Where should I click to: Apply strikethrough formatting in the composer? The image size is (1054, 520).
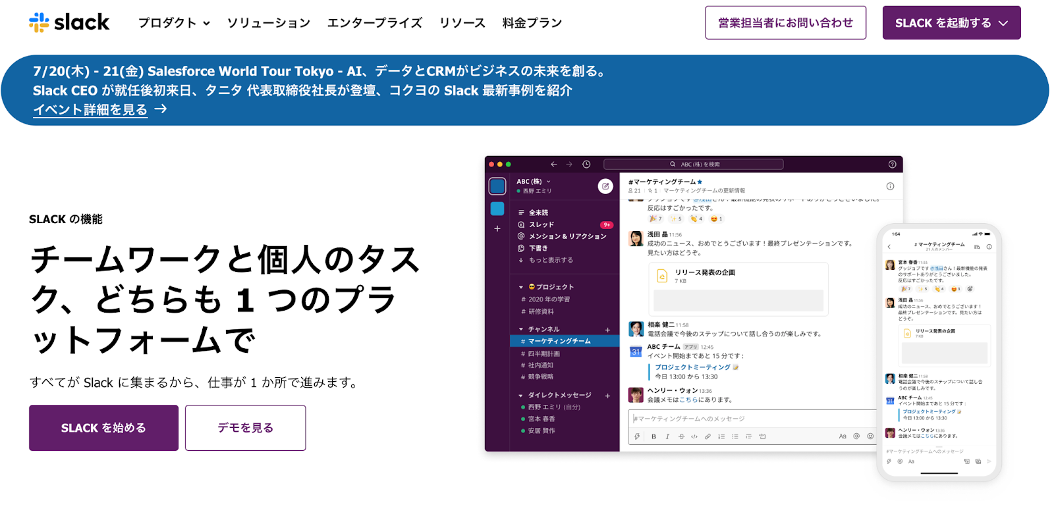(x=681, y=436)
